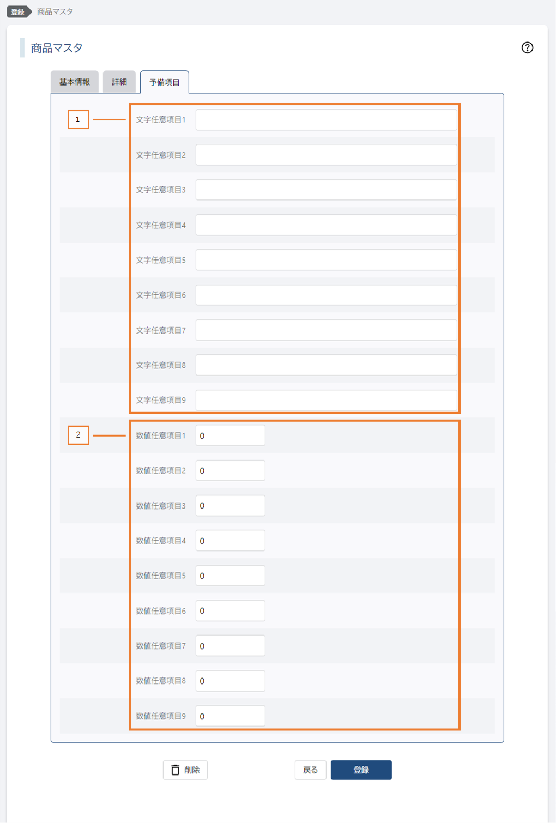Screen dimensions: 556x823
Task: Click the 登録 breadcrumb tag
Action: pyautogui.click(x=18, y=11)
